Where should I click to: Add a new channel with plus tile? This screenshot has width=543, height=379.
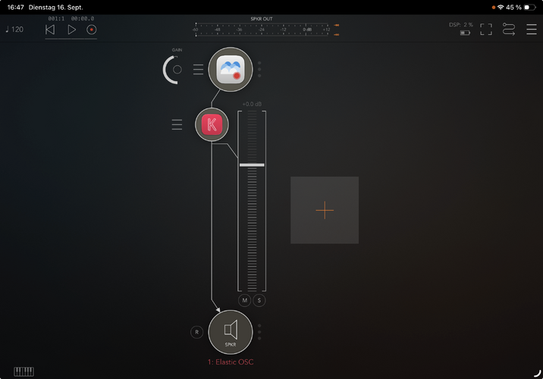(x=325, y=210)
